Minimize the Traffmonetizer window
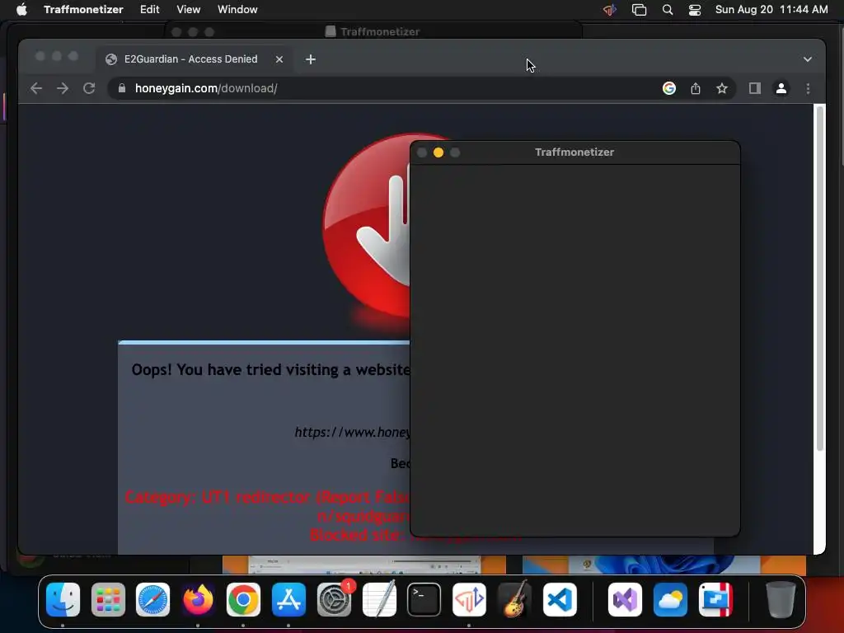Screen dimensions: 844x633 point(438,152)
